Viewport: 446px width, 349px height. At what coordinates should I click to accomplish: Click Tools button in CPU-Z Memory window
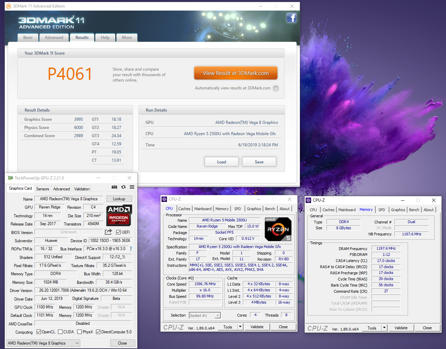click(372, 328)
